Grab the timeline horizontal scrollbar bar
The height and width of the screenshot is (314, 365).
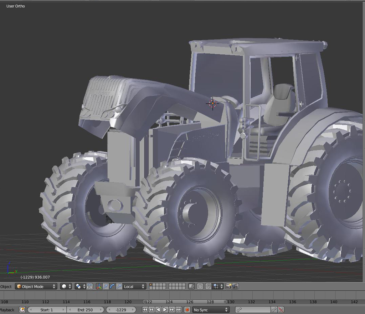coord(185,301)
